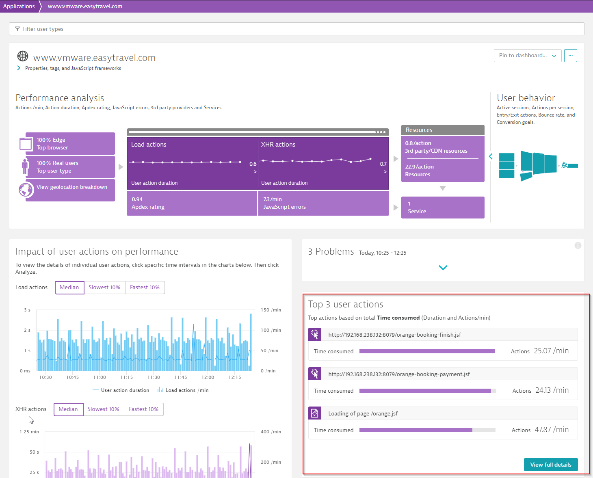
Task: Click the page load icon for /orange.jsf
Action: [x=315, y=413]
